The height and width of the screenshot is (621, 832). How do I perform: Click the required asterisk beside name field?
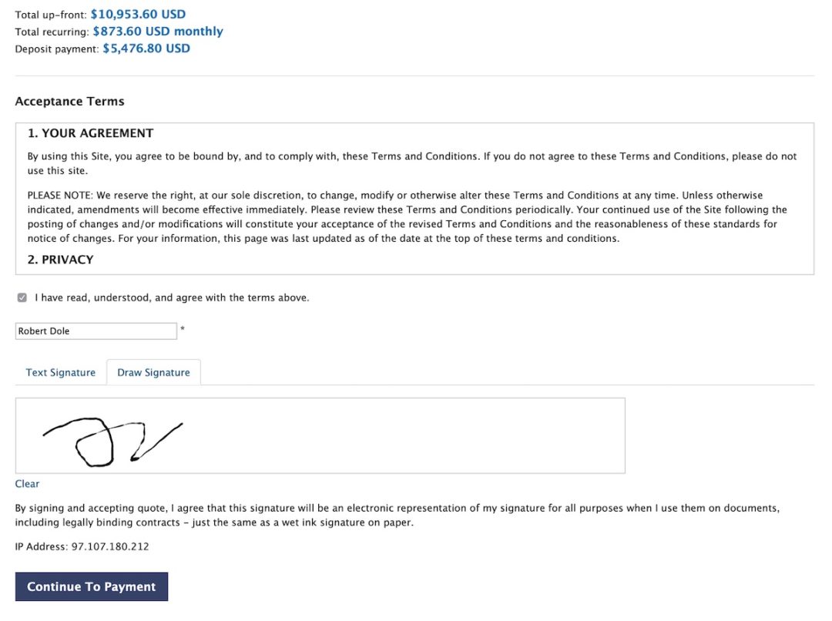point(183,329)
